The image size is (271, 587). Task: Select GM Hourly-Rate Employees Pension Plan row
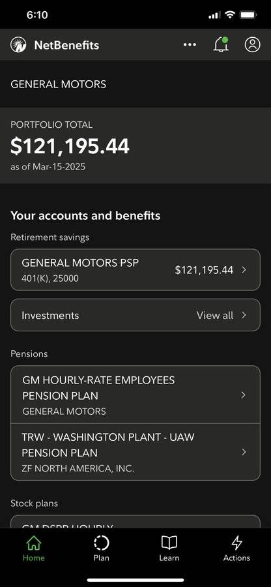135,395
